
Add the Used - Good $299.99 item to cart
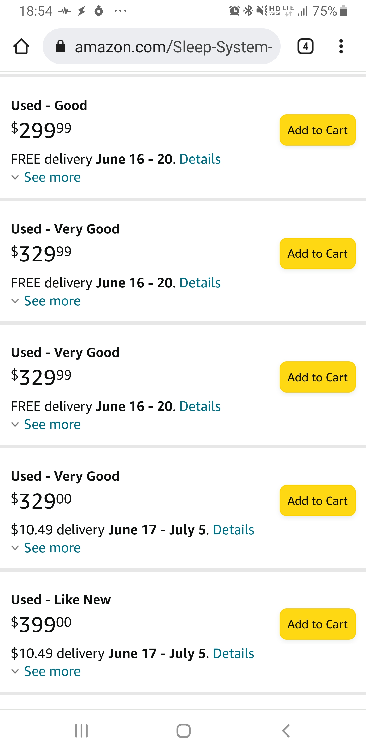[x=317, y=130]
